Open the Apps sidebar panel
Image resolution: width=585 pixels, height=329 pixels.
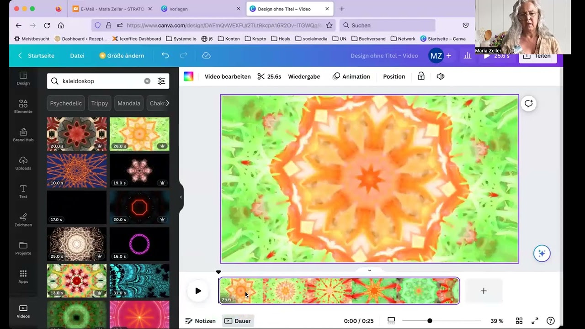coord(23,276)
